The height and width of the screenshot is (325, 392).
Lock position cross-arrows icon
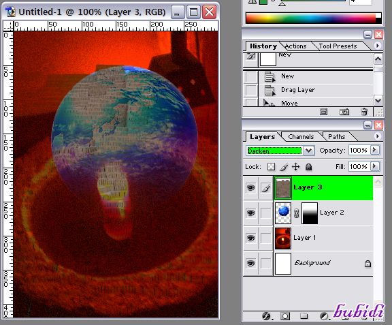[x=296, y=167]
